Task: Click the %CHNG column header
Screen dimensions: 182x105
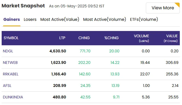Action: (111, 38)
